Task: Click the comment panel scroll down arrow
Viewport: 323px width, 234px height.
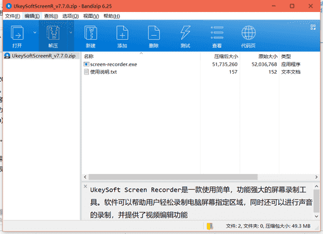Action: [316, 216]
